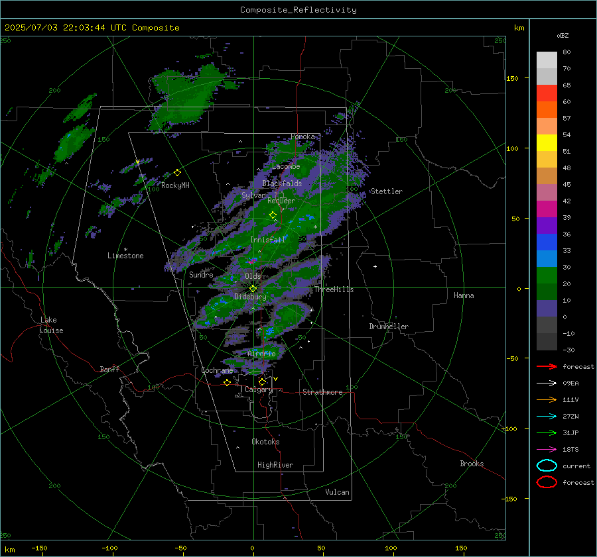
Task: Click the Lacombe city label
Action: (x=286, y=166)
